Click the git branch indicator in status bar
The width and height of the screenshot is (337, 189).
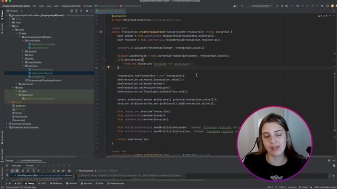point(303,187)
